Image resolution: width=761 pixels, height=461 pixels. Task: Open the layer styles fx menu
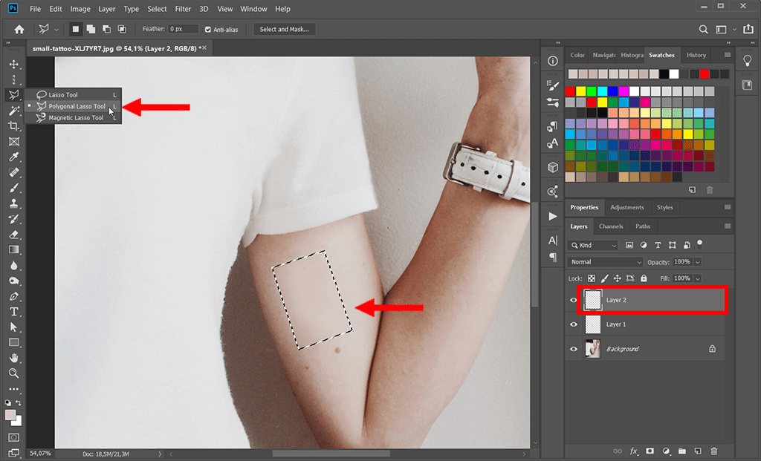(x=634, y=451)
